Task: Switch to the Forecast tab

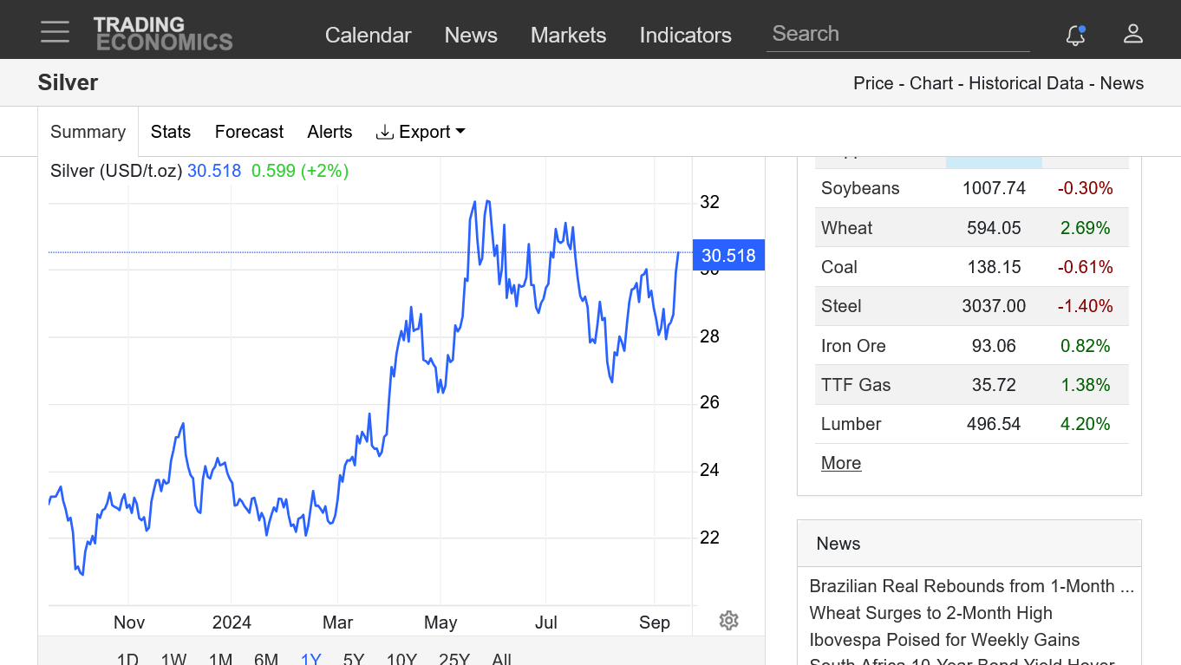Action: (249, 132)
